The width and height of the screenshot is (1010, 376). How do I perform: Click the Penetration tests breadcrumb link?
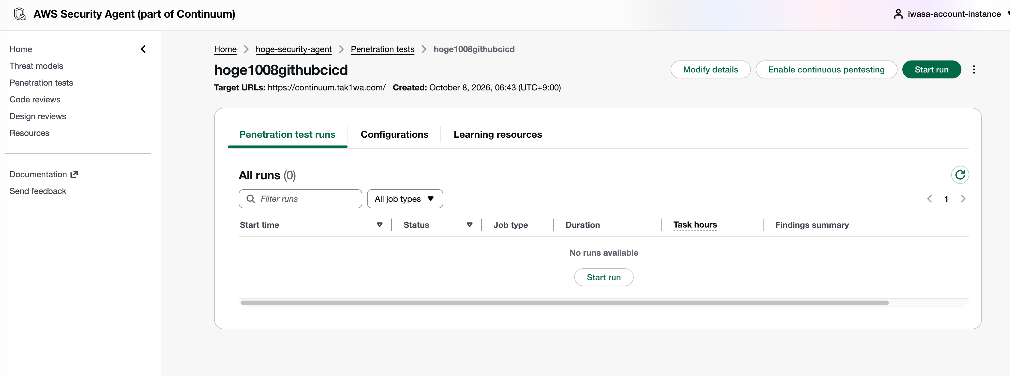click(x=382, y=49)
